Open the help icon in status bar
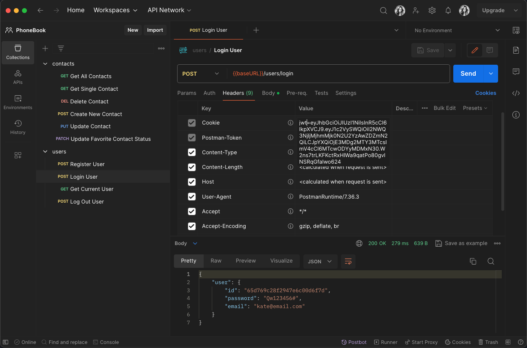 tap(520, 342)
